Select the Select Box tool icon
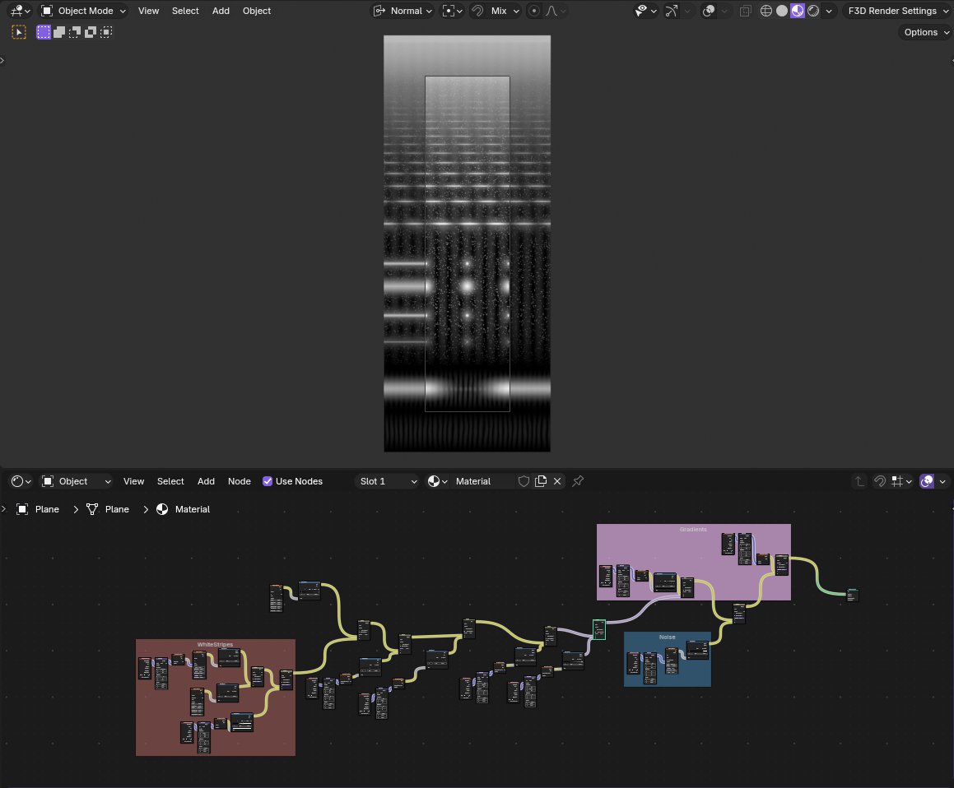The image size is (954, 788). [x=19, y=32]
